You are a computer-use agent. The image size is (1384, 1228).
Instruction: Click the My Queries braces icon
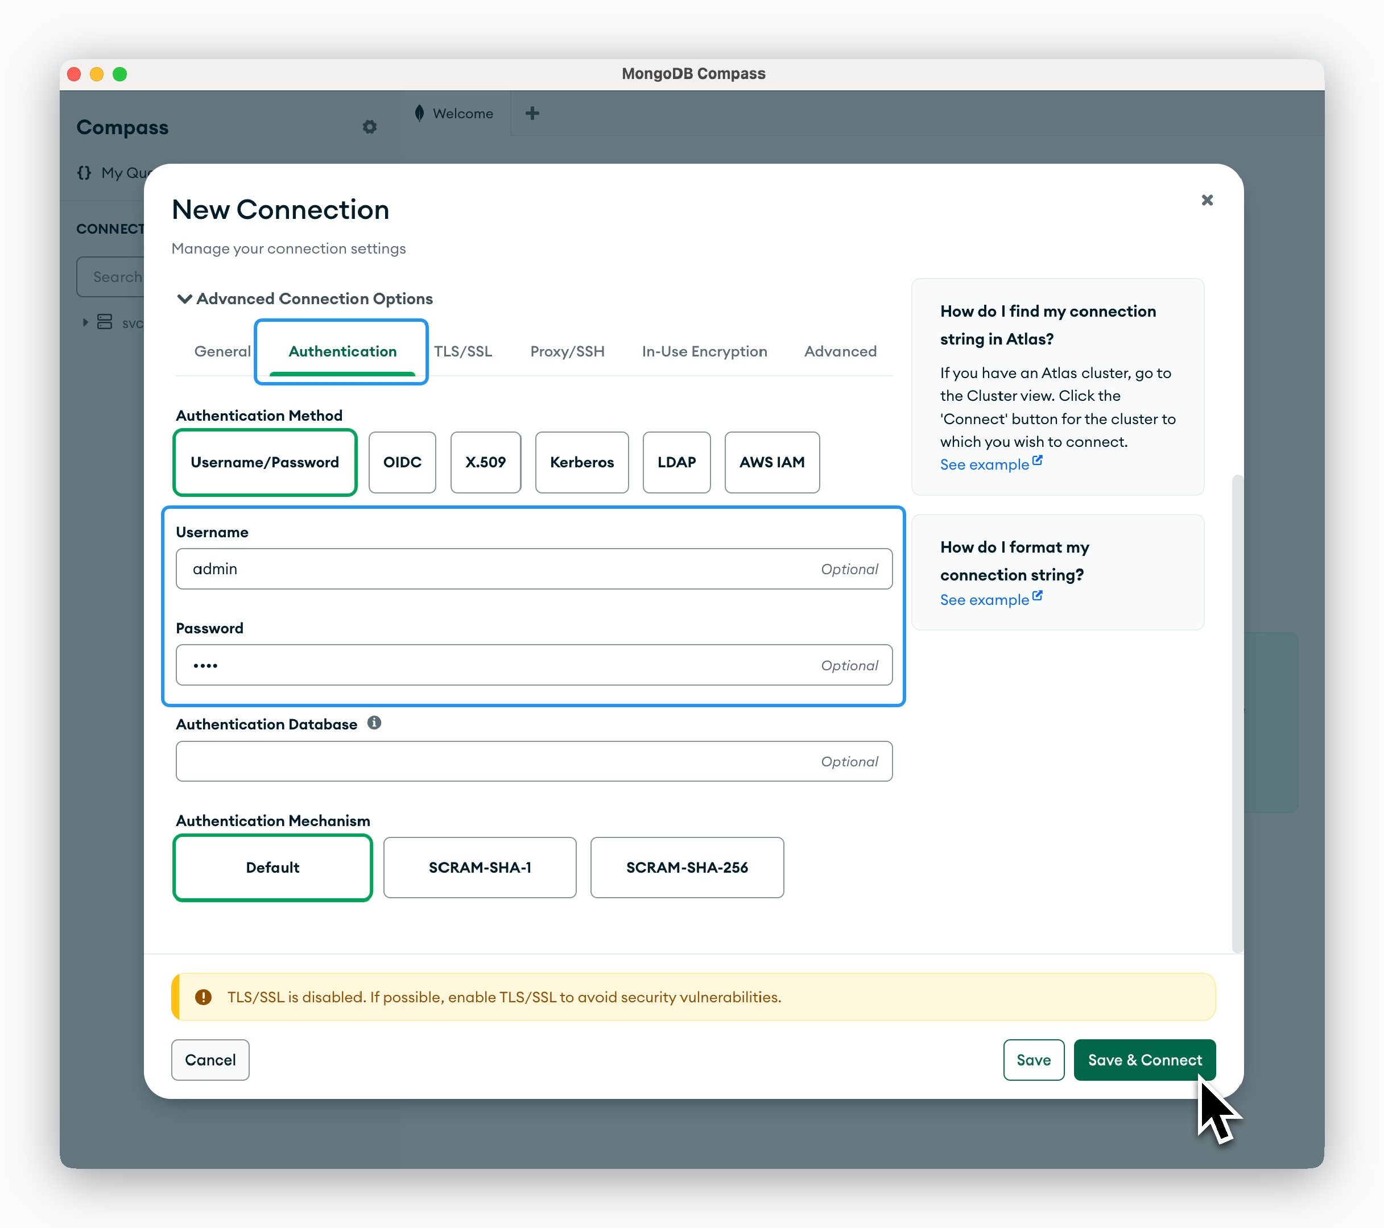84,172
